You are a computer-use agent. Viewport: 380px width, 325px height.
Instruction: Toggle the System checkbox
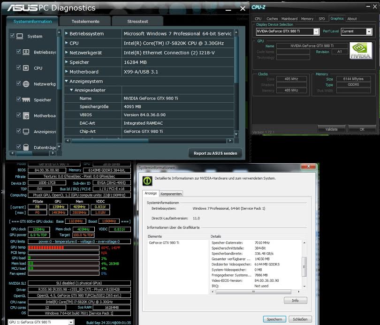point(12,36)
